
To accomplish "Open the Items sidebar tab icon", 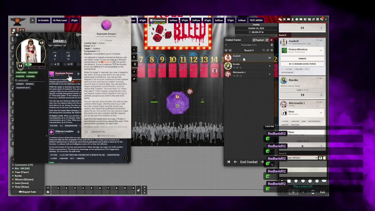I will coord(297,19).
